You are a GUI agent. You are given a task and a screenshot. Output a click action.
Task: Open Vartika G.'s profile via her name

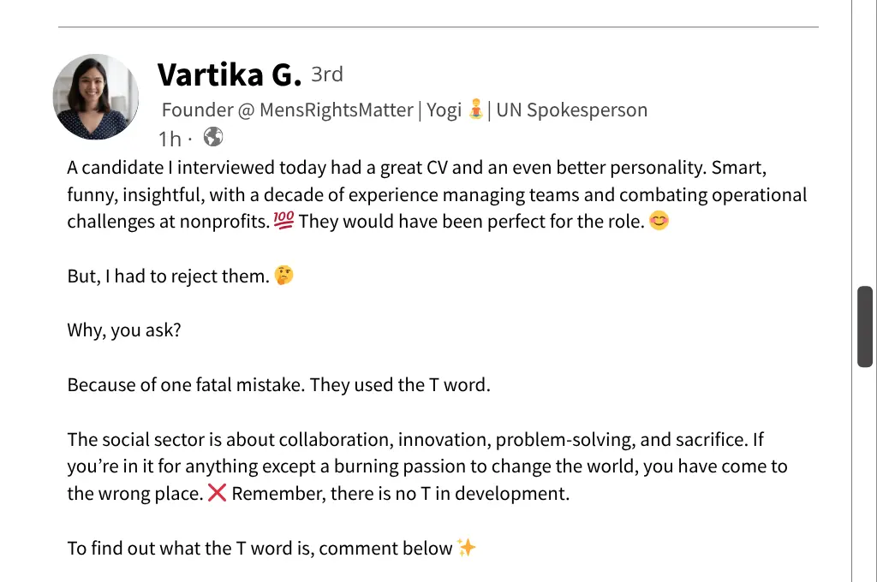pos(229,74)
